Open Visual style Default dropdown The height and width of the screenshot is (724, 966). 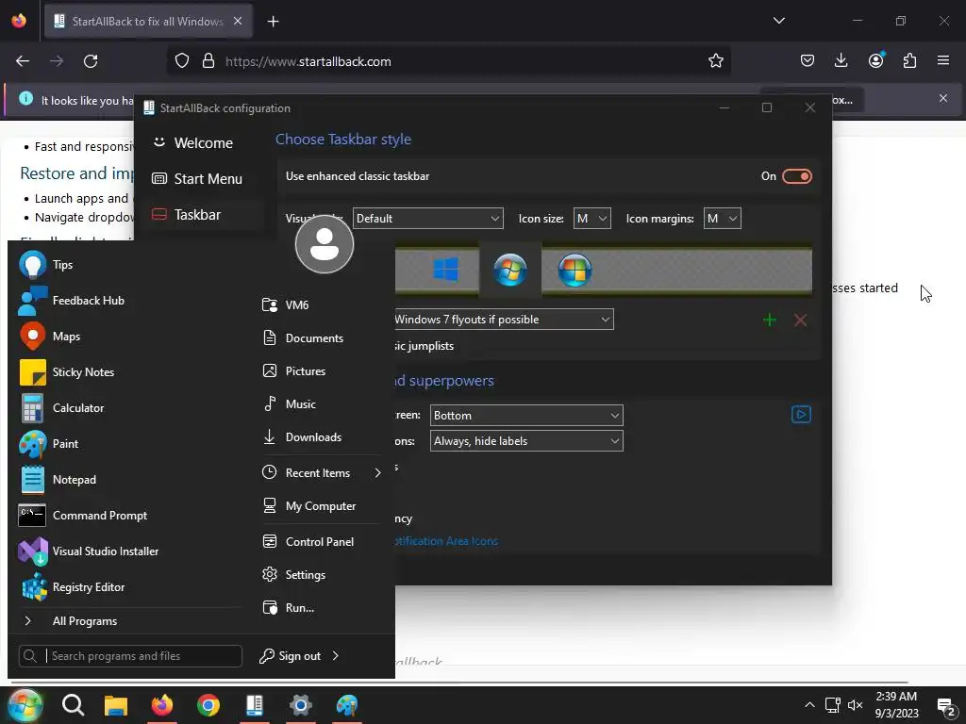427,219
